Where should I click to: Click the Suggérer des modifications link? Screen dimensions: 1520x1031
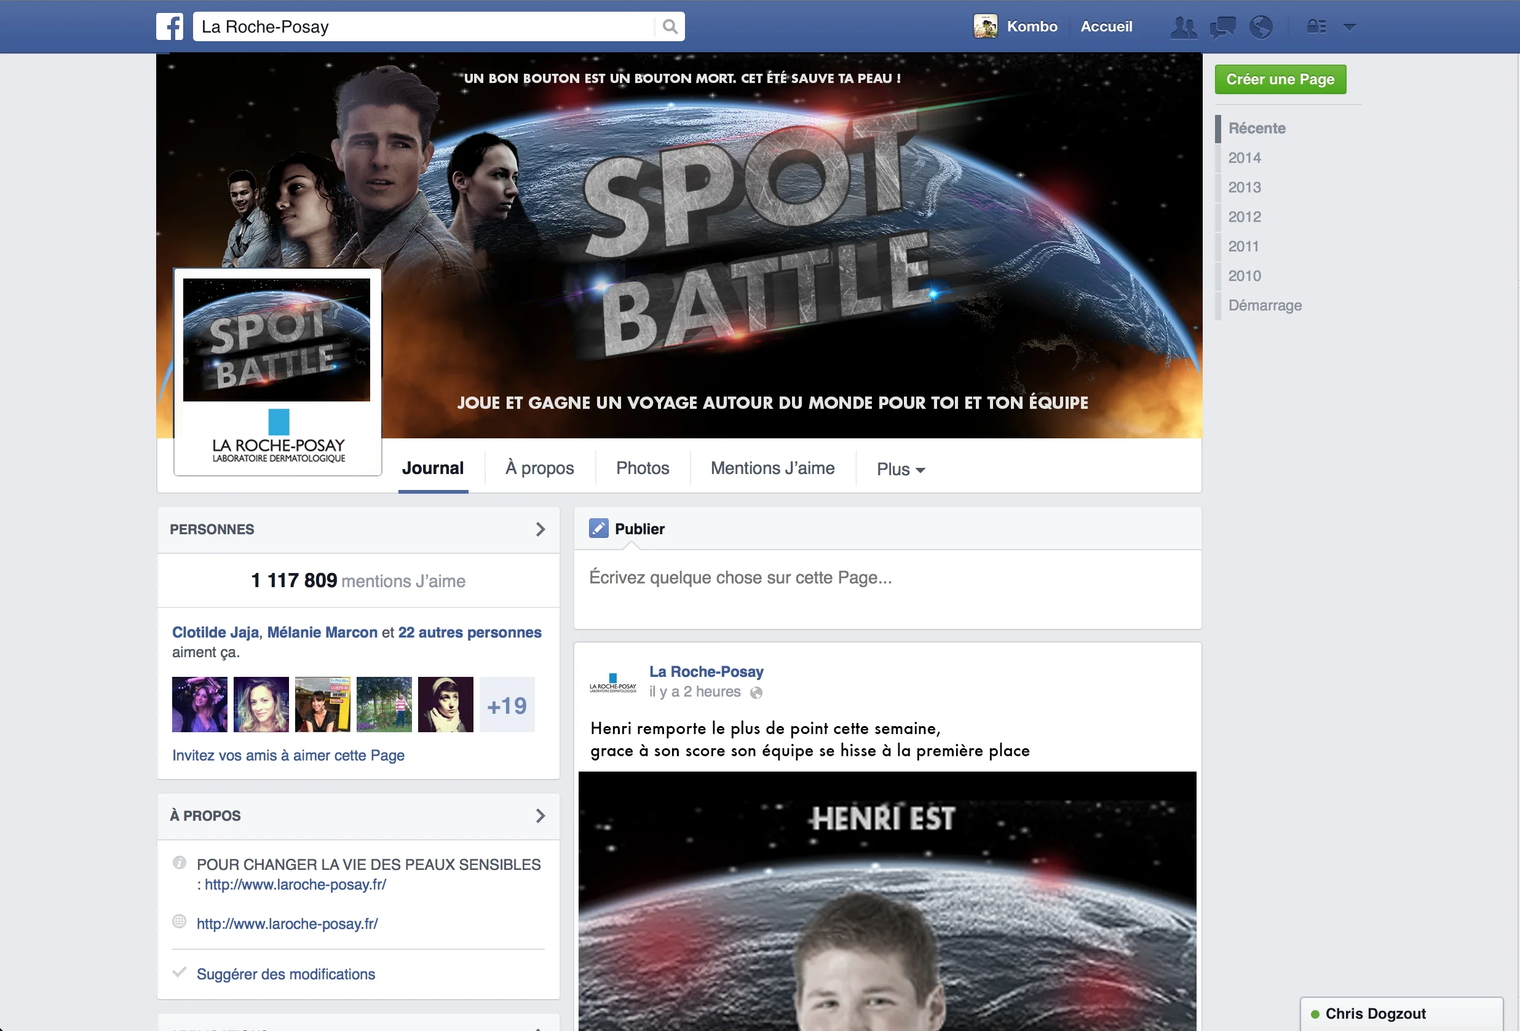pos(286,973)
